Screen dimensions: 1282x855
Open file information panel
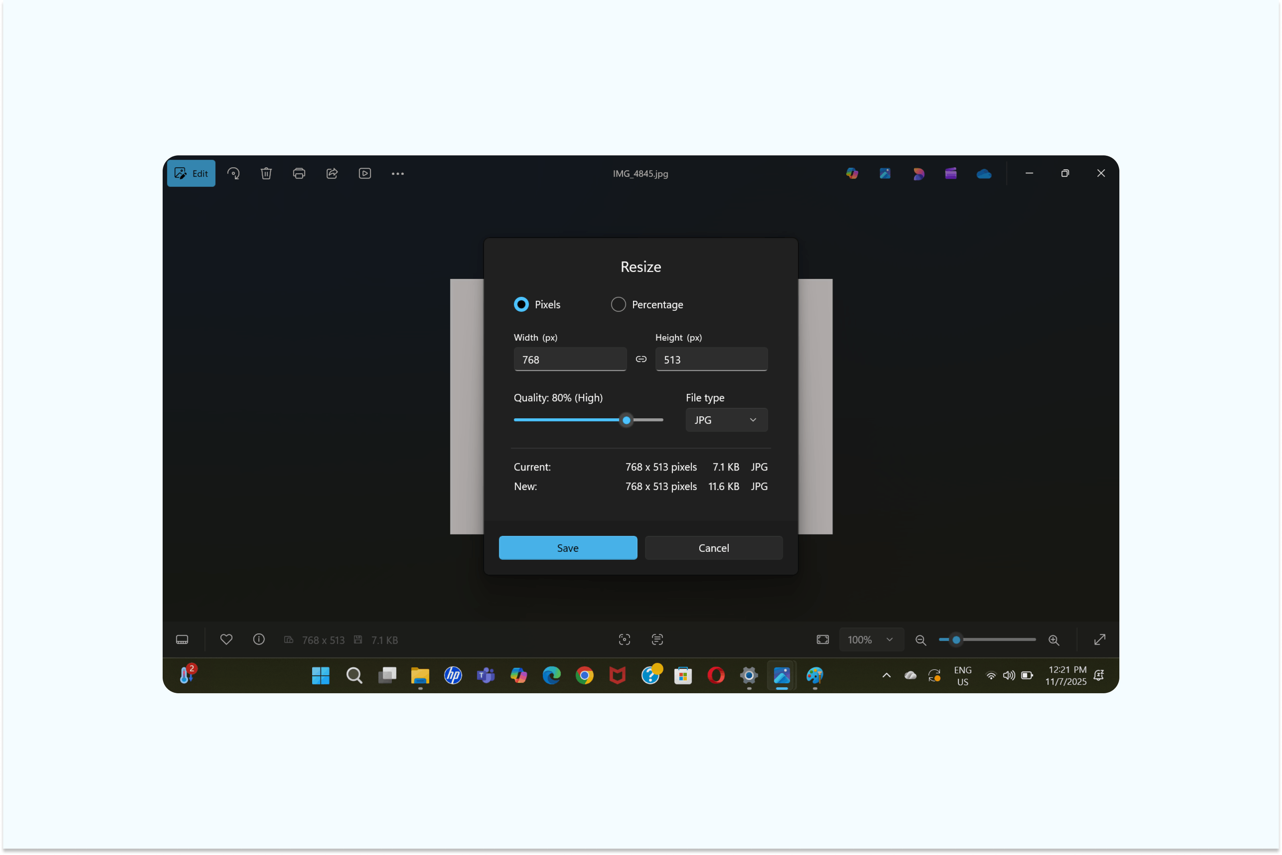[x=259, y=639]
